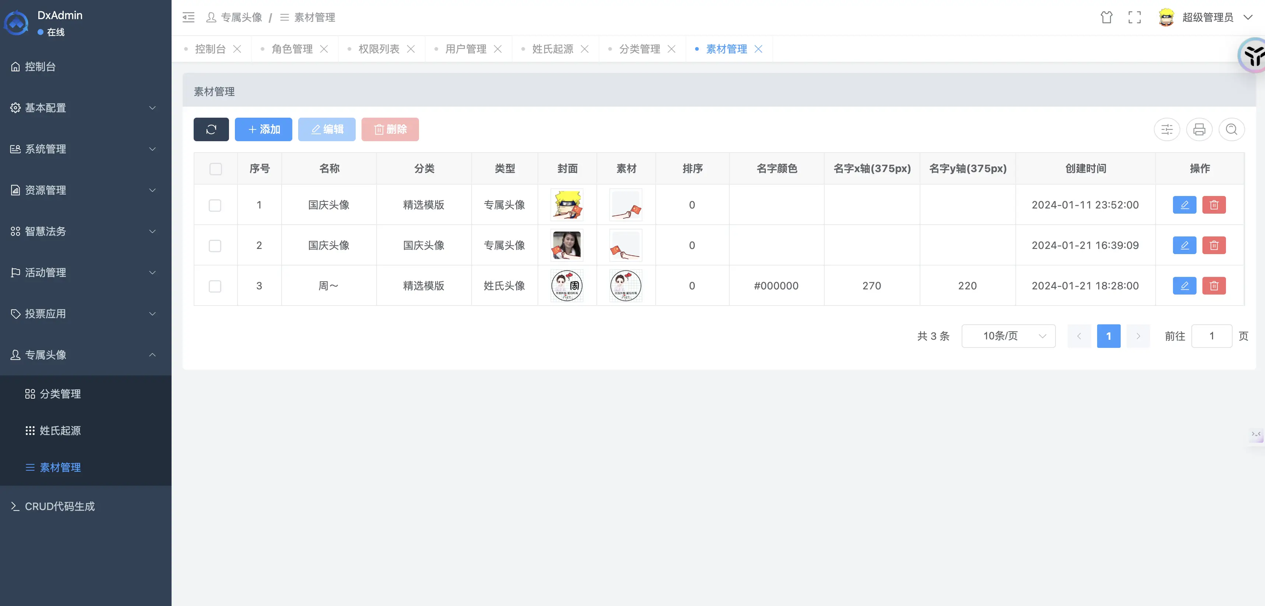Open 控制台 in the sidebar

tap(86, 67)
